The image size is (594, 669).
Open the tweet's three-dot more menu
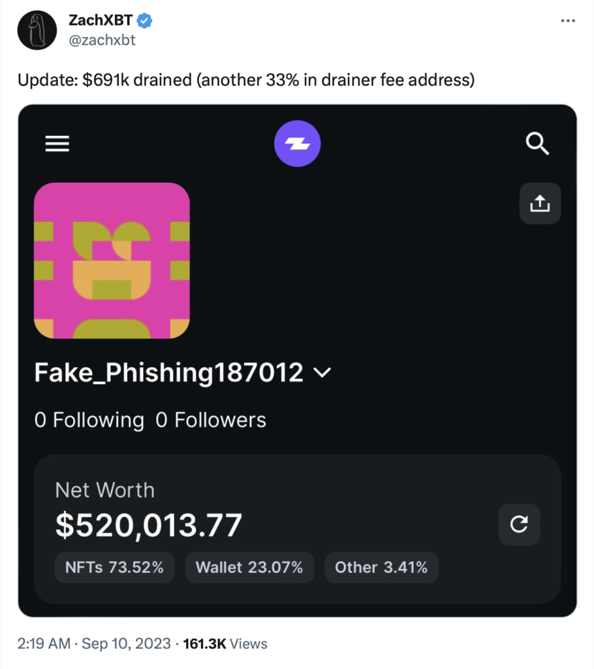(568, 21)
